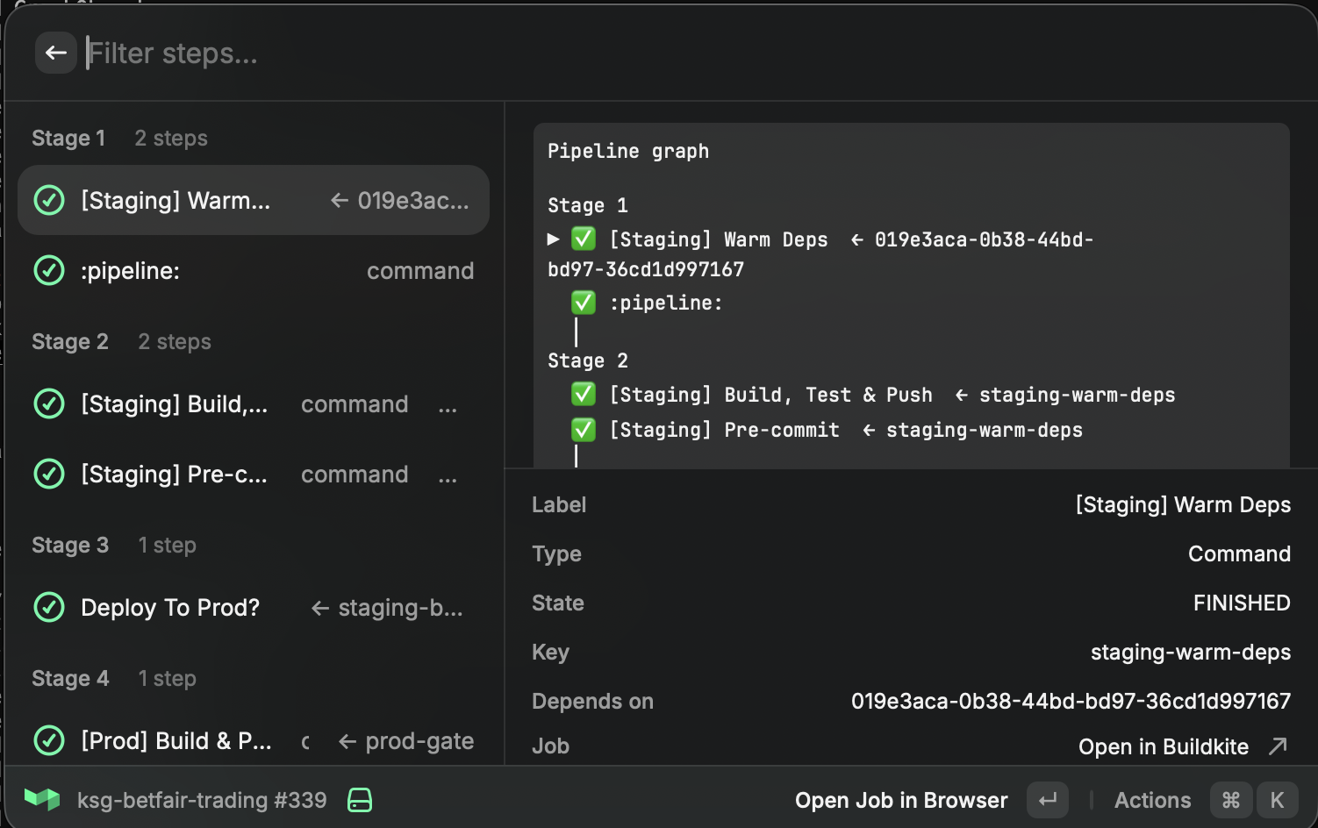Click green check beside graph [Staging] Pre-commit
Screen dimensions: 1318x828
pyautogui.click(x=584, y=430)
